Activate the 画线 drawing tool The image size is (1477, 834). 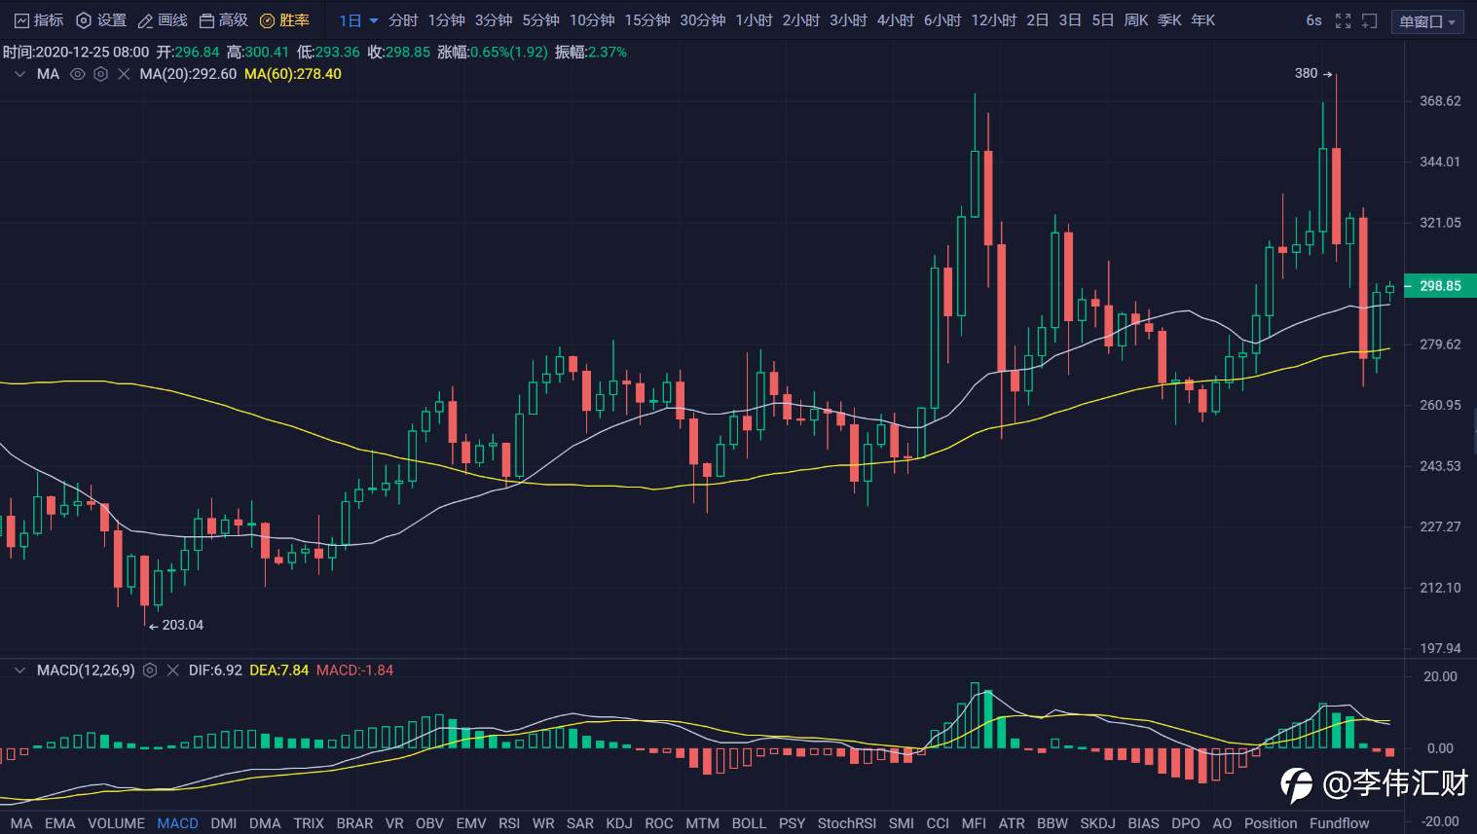point(163,20)
